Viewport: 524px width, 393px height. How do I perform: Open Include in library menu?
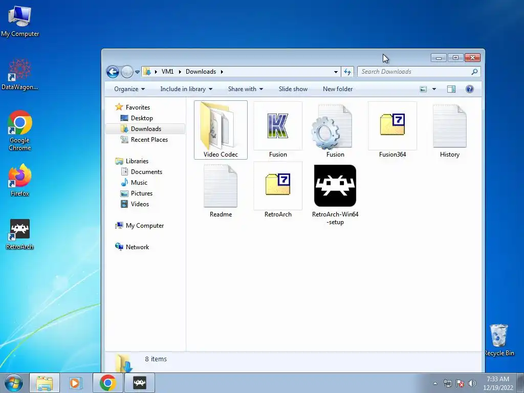(186, 89)
